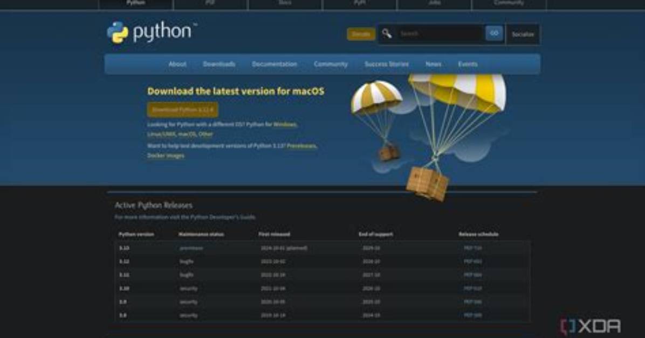645x338 pixels.
Task: Open Community in blue main navigation bar
Action: point(331,64)
